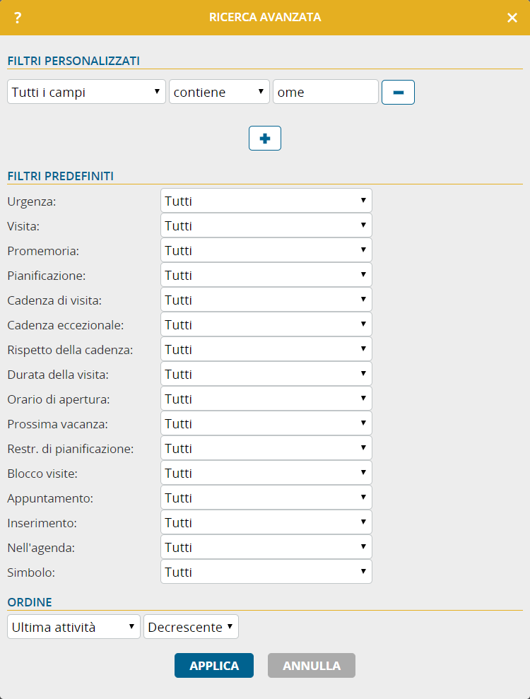Click the filter value field containing 'ome'
Viewport: 530px width, 699px height.
pos(325,92)
